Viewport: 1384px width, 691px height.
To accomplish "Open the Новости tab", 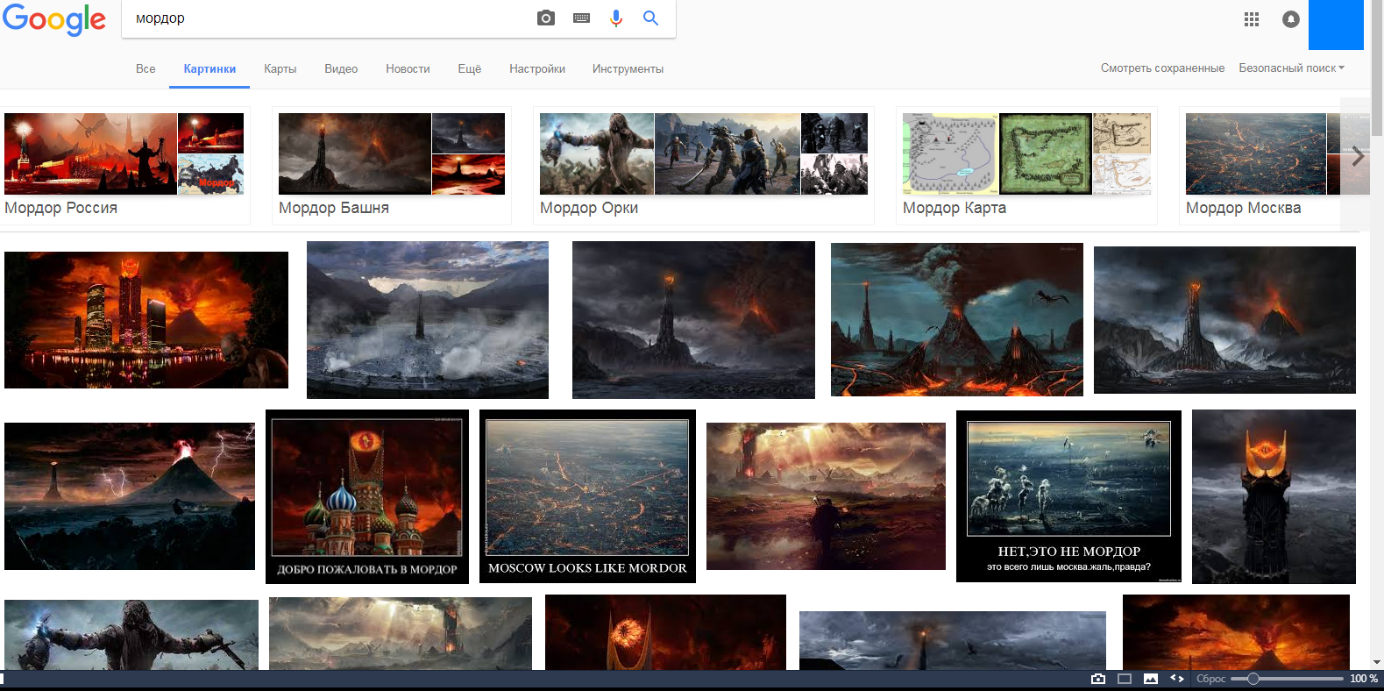I will click(408, 68).
